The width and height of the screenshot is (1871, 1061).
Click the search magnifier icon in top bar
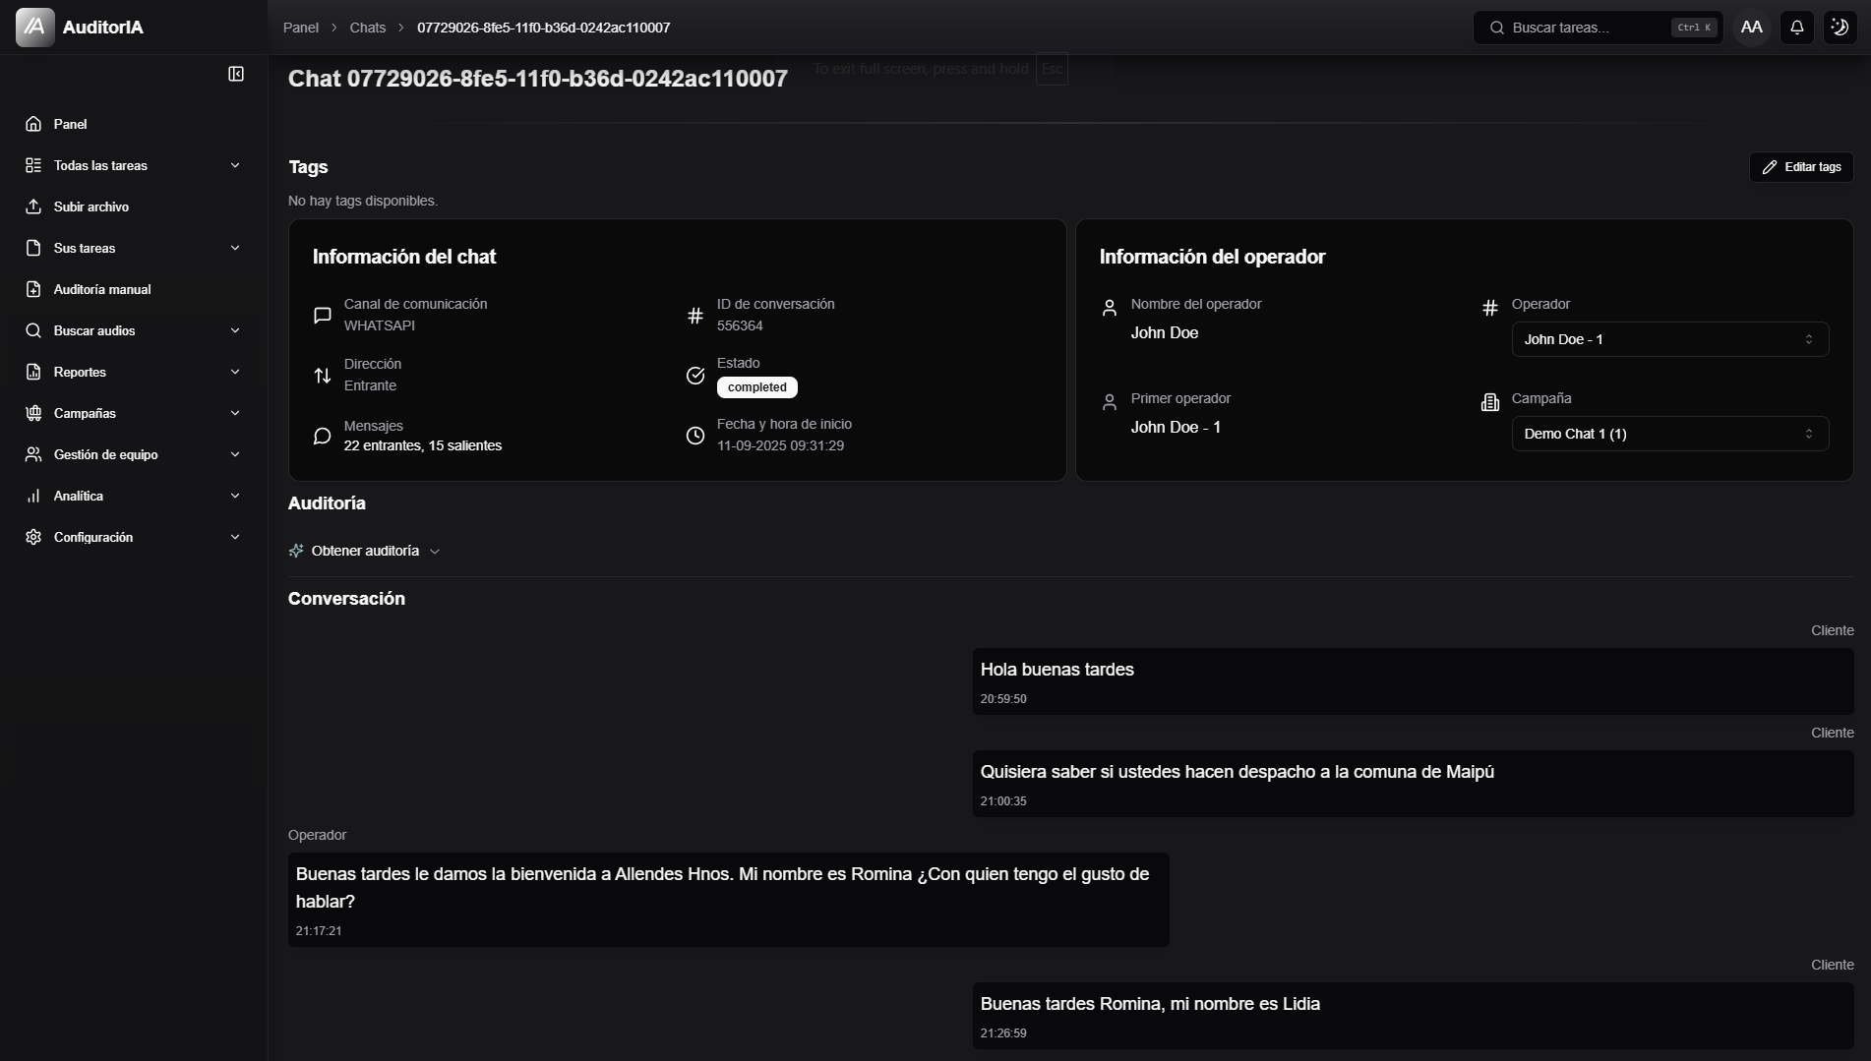pyautogui.click(x=1497, y=28)
